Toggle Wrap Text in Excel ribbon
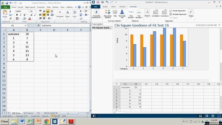The image size is (222, 125). click(52, 11)
